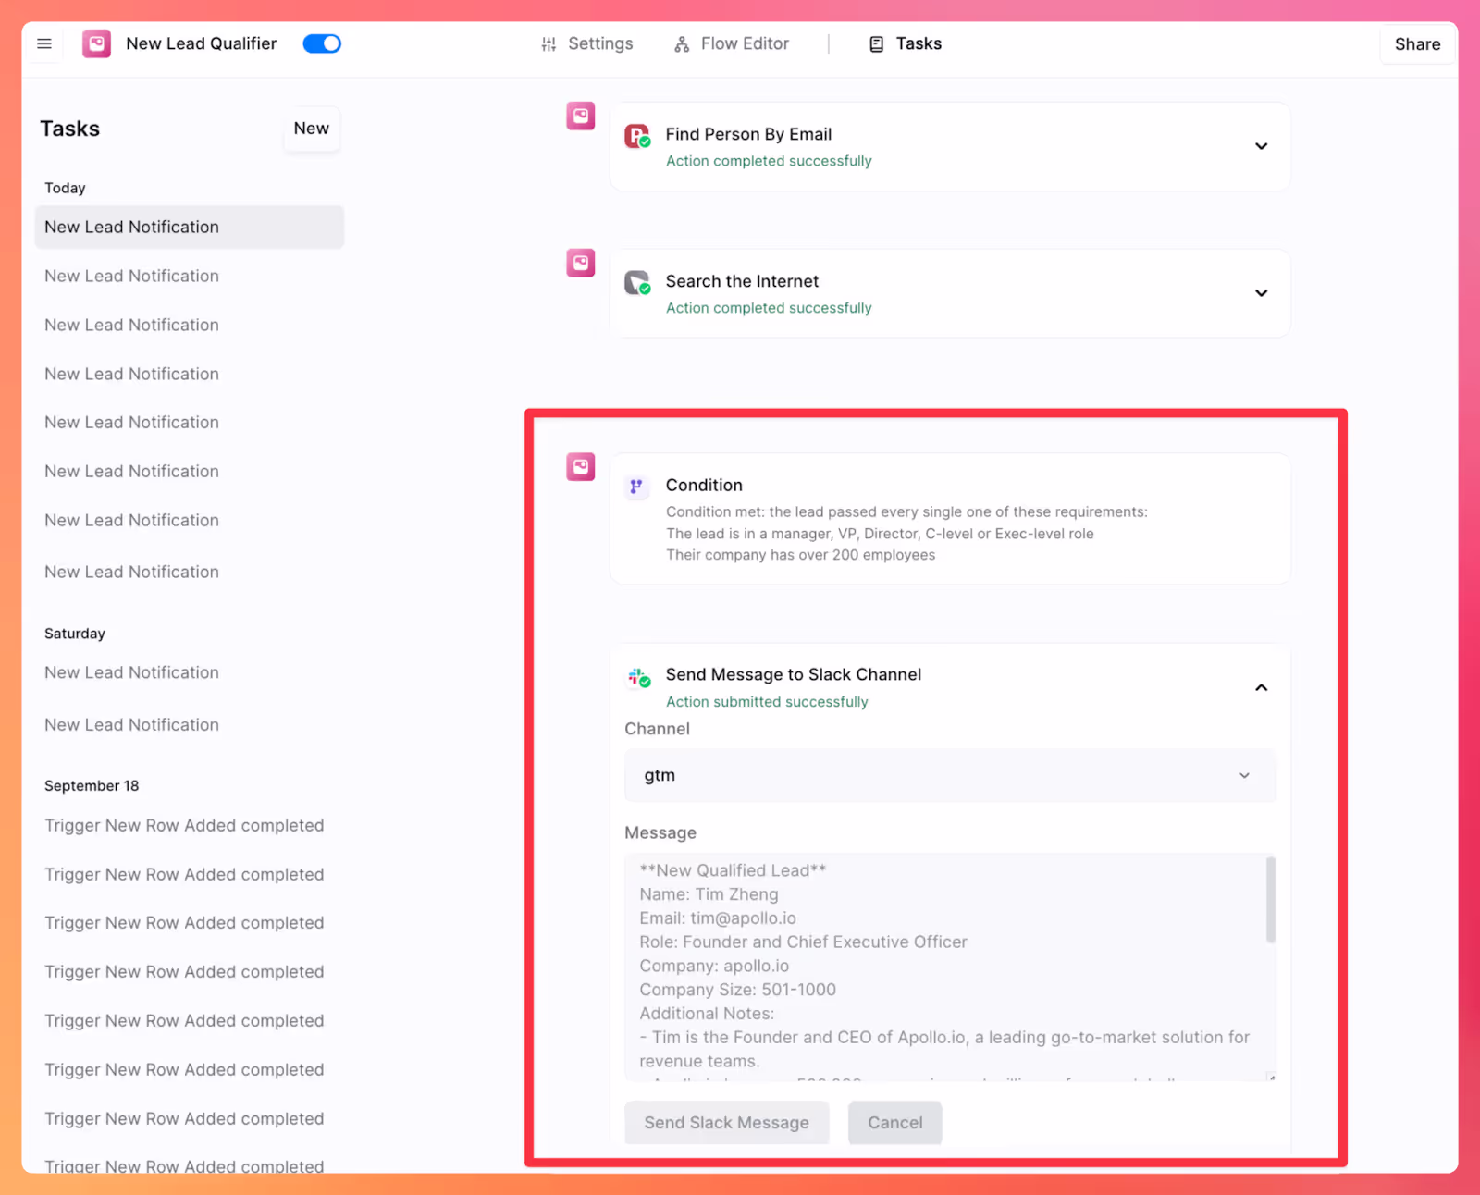The image size is (1480, 1195).
Task: Click the Share button
Action: (x=1417, y=44)
